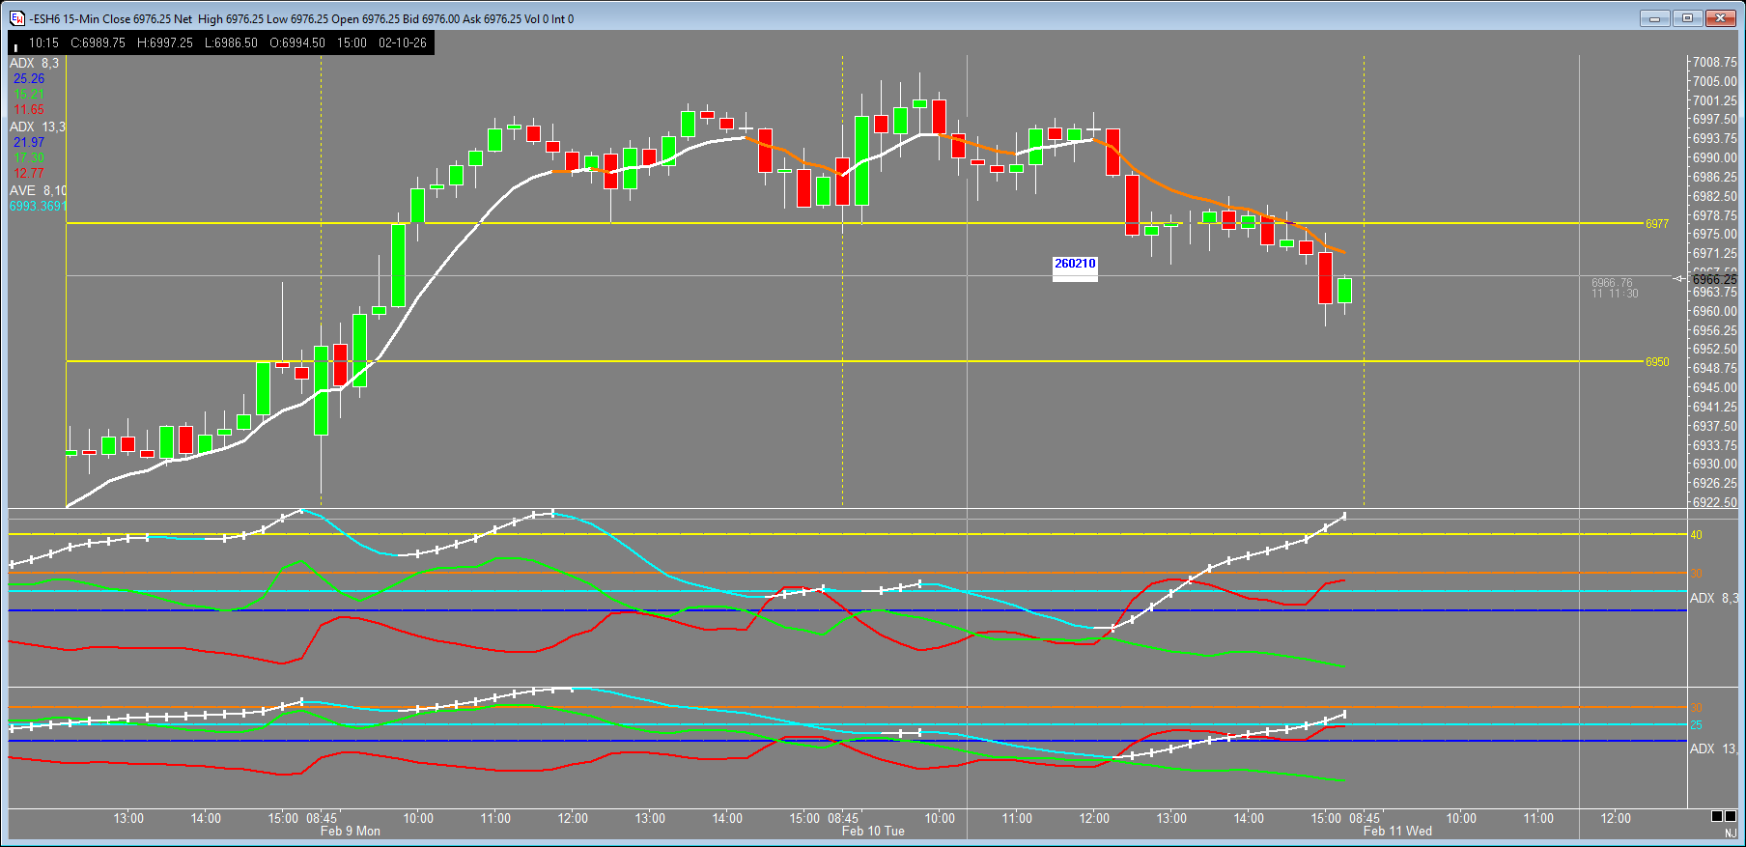Click the AVE 8,10 moving average label
Screen dimensions: 1746x847
(x=38, y=190)
